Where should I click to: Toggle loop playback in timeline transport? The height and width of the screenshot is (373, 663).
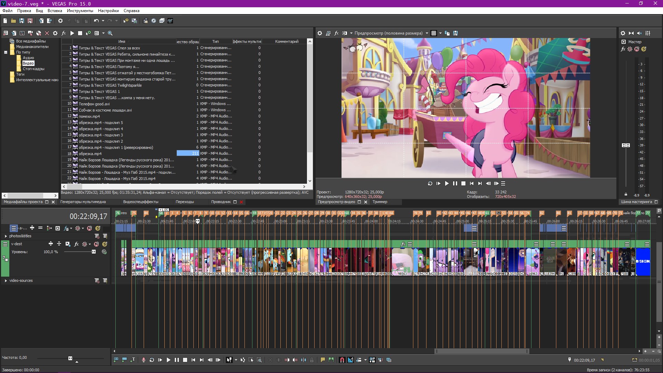click(x=152, y=360)
